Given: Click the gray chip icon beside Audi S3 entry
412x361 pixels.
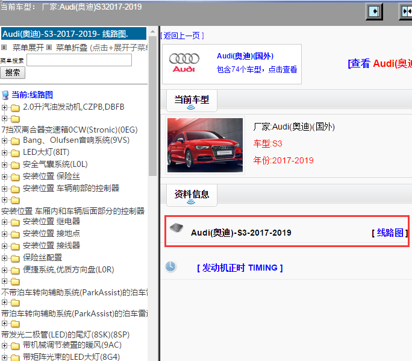Looking at the screenshot, I should [176, 228].
